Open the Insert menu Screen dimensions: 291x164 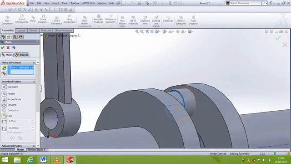[55, 3]
